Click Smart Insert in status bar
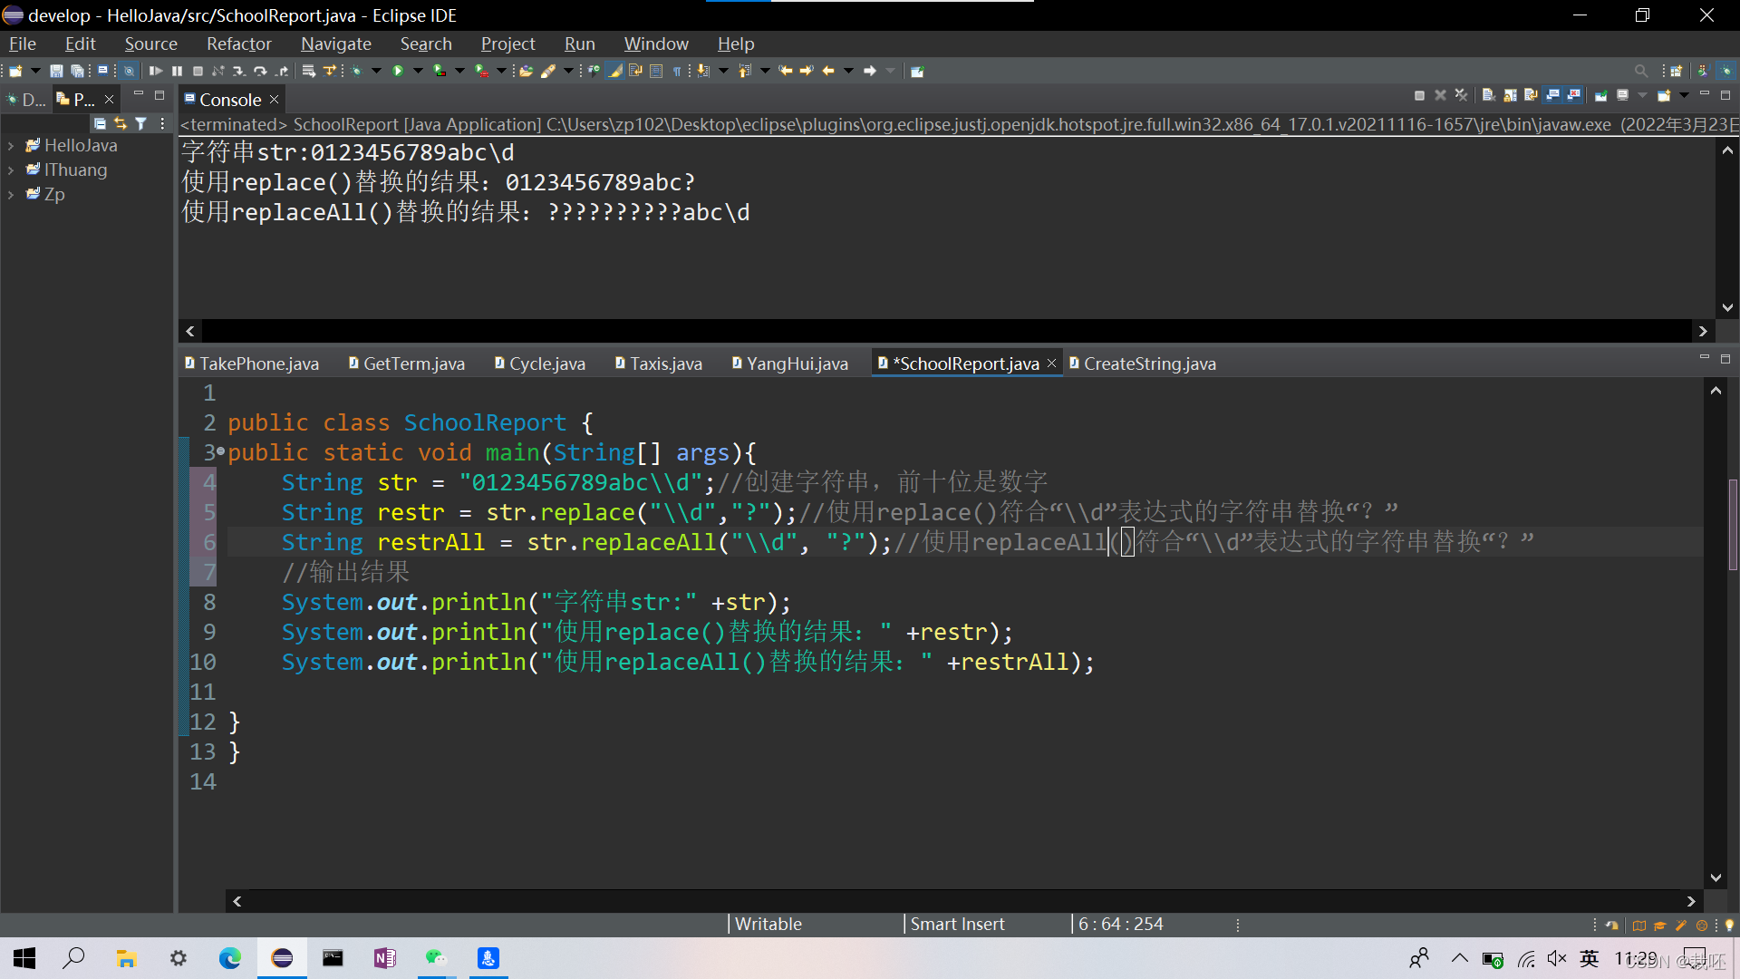 [x=957, y=924]
